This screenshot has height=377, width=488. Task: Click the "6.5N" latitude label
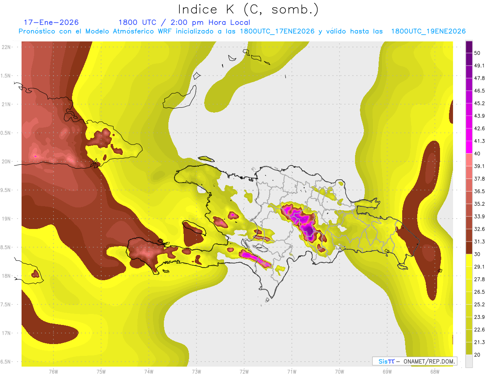tap(6, 362)
